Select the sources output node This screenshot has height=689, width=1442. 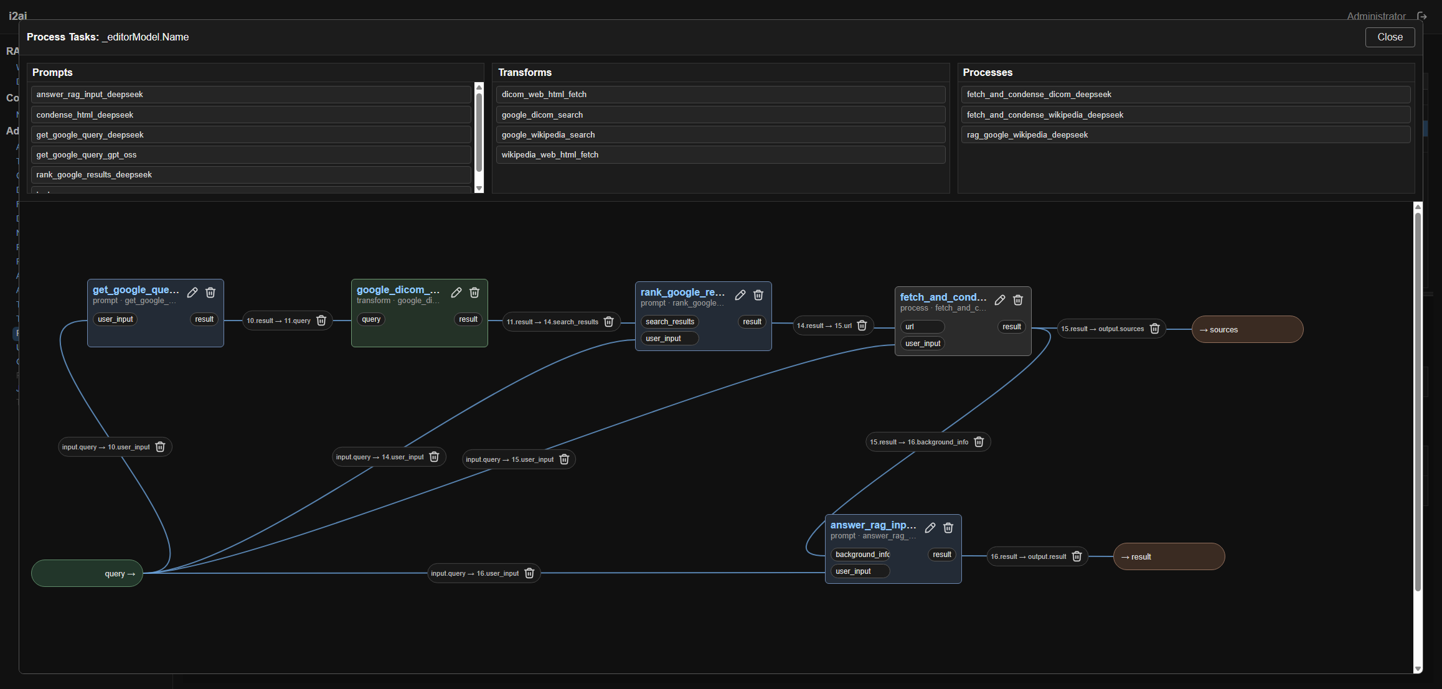coord(1247,329)
